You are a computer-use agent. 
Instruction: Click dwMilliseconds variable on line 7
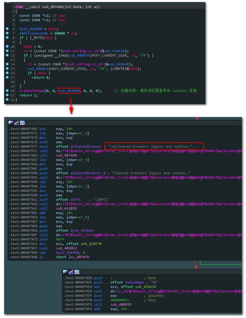pyautogui.click(x=34, y=34)
